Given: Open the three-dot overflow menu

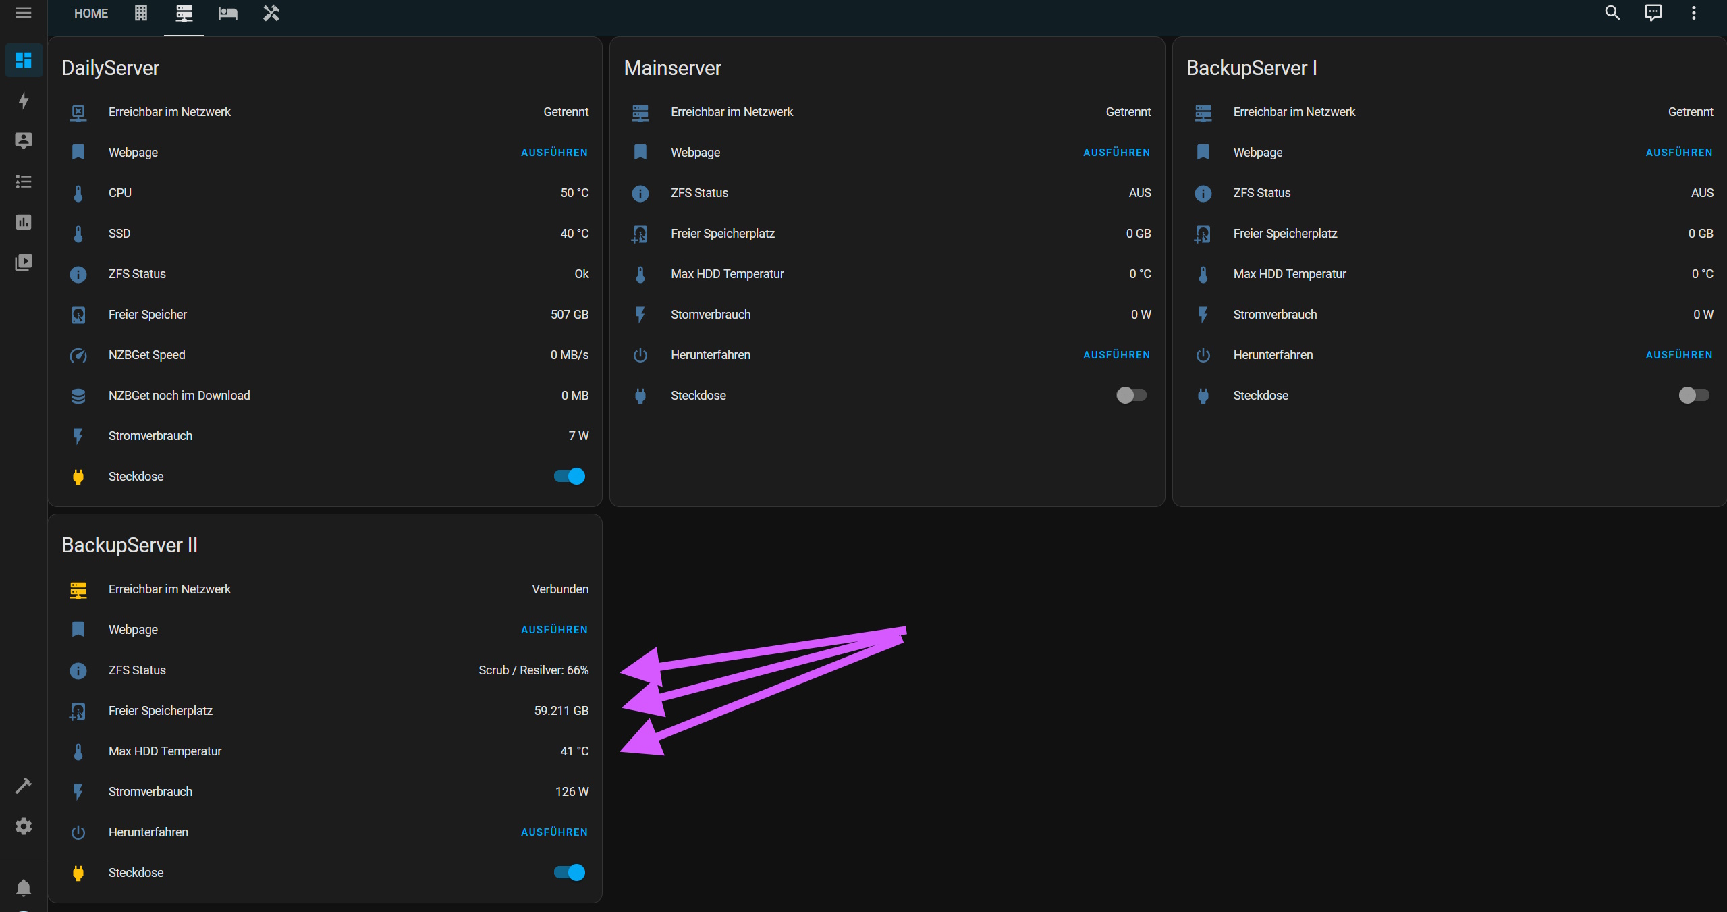Looking at the screenshot, I should (x=1693, y=13).
